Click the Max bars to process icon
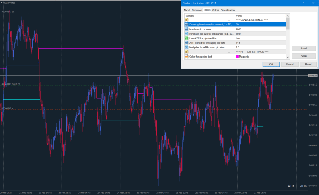 (187, 29)
